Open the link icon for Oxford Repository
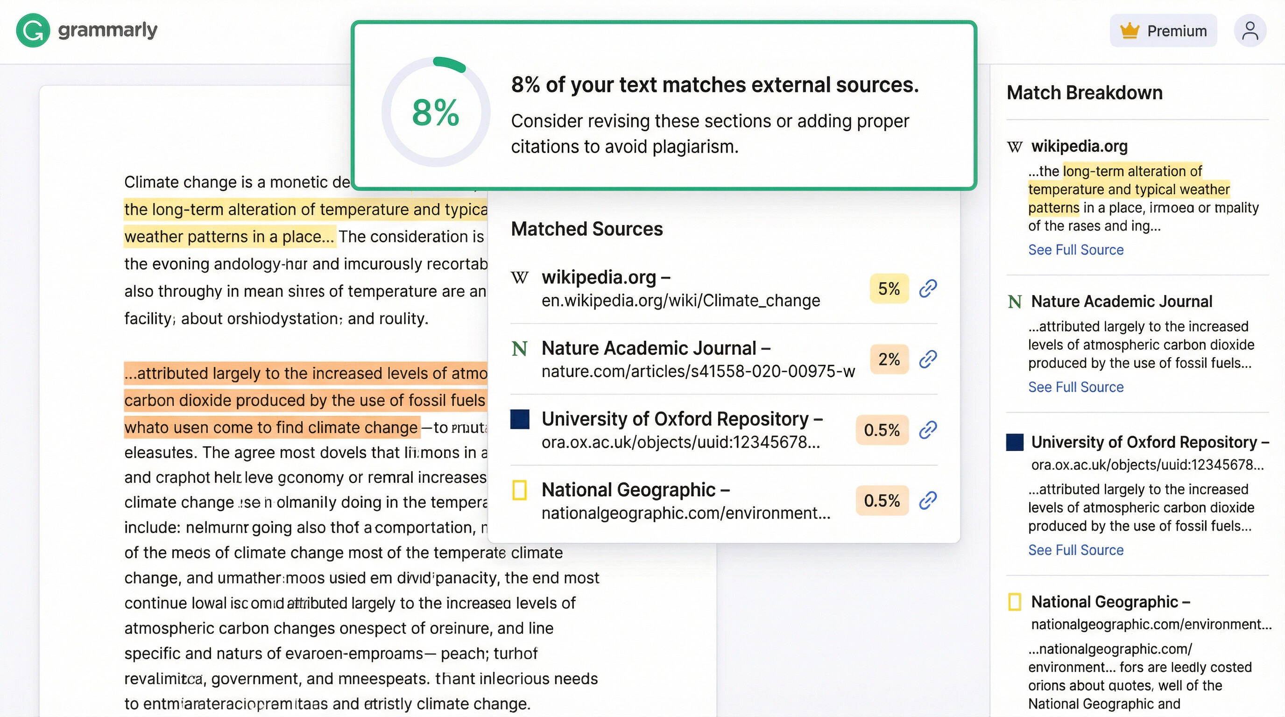Screen dimensions: 1285x717 (928, 430)
